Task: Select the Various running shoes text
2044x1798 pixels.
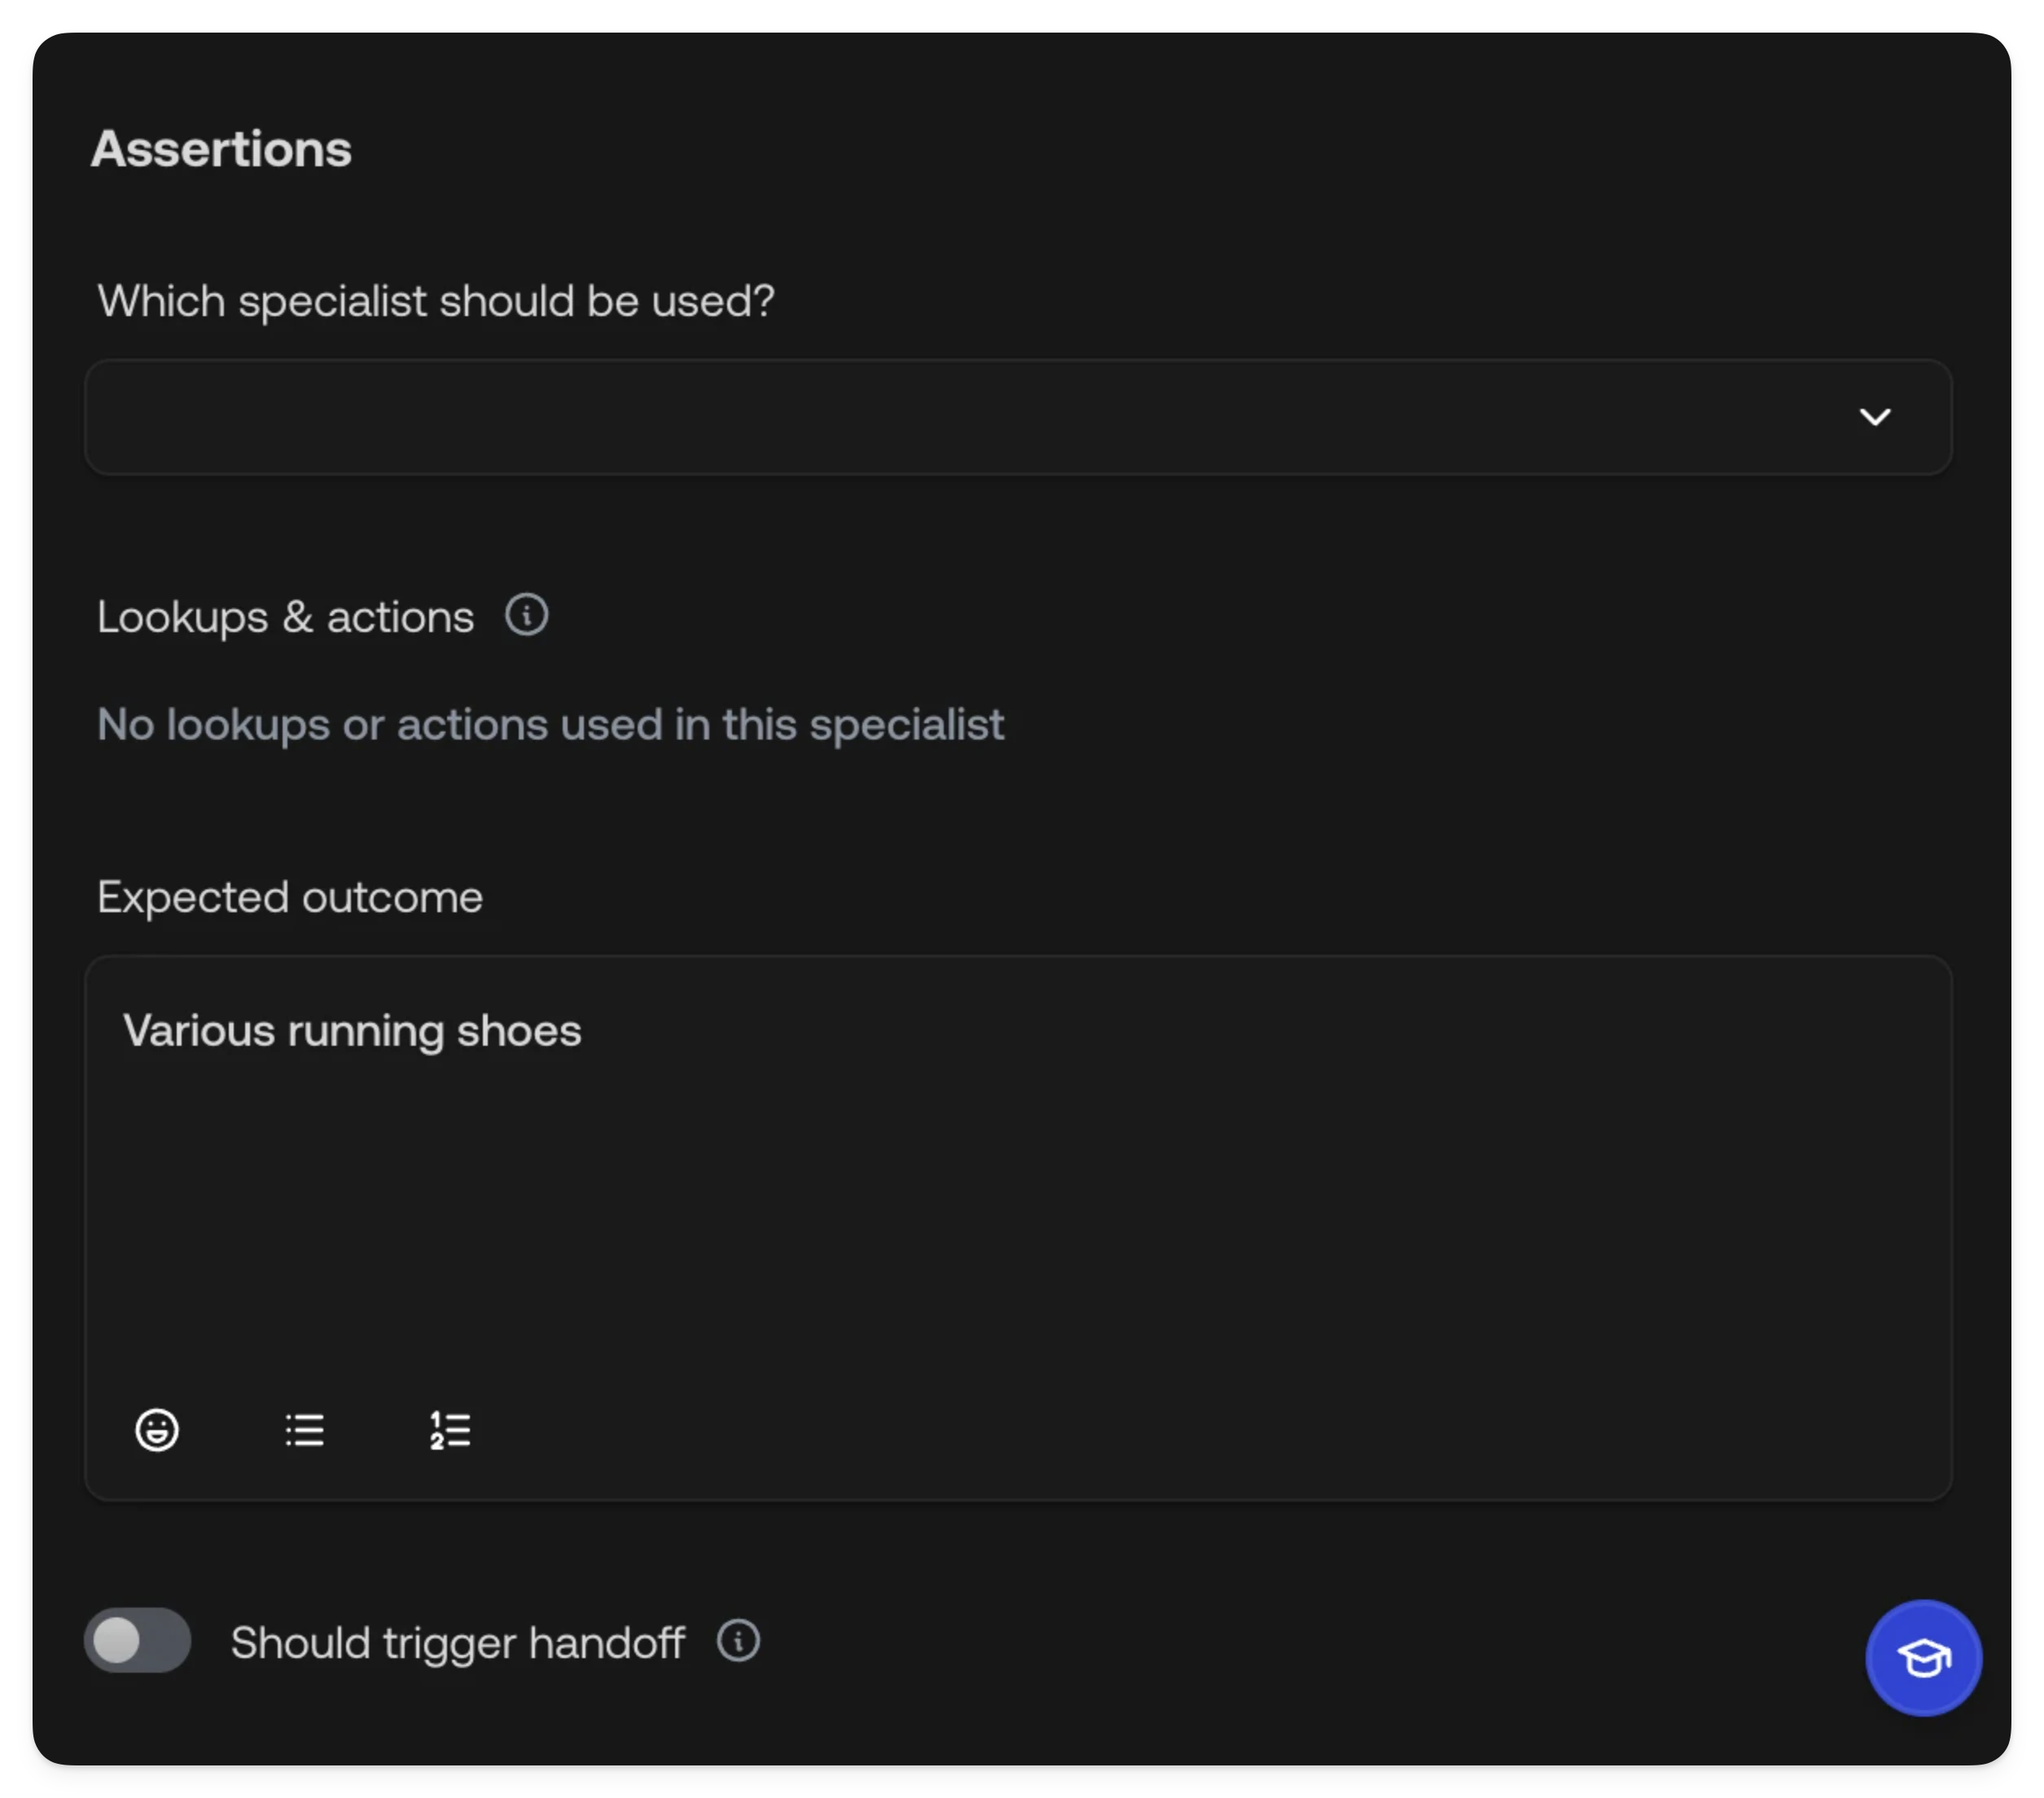Action: 351,1030
